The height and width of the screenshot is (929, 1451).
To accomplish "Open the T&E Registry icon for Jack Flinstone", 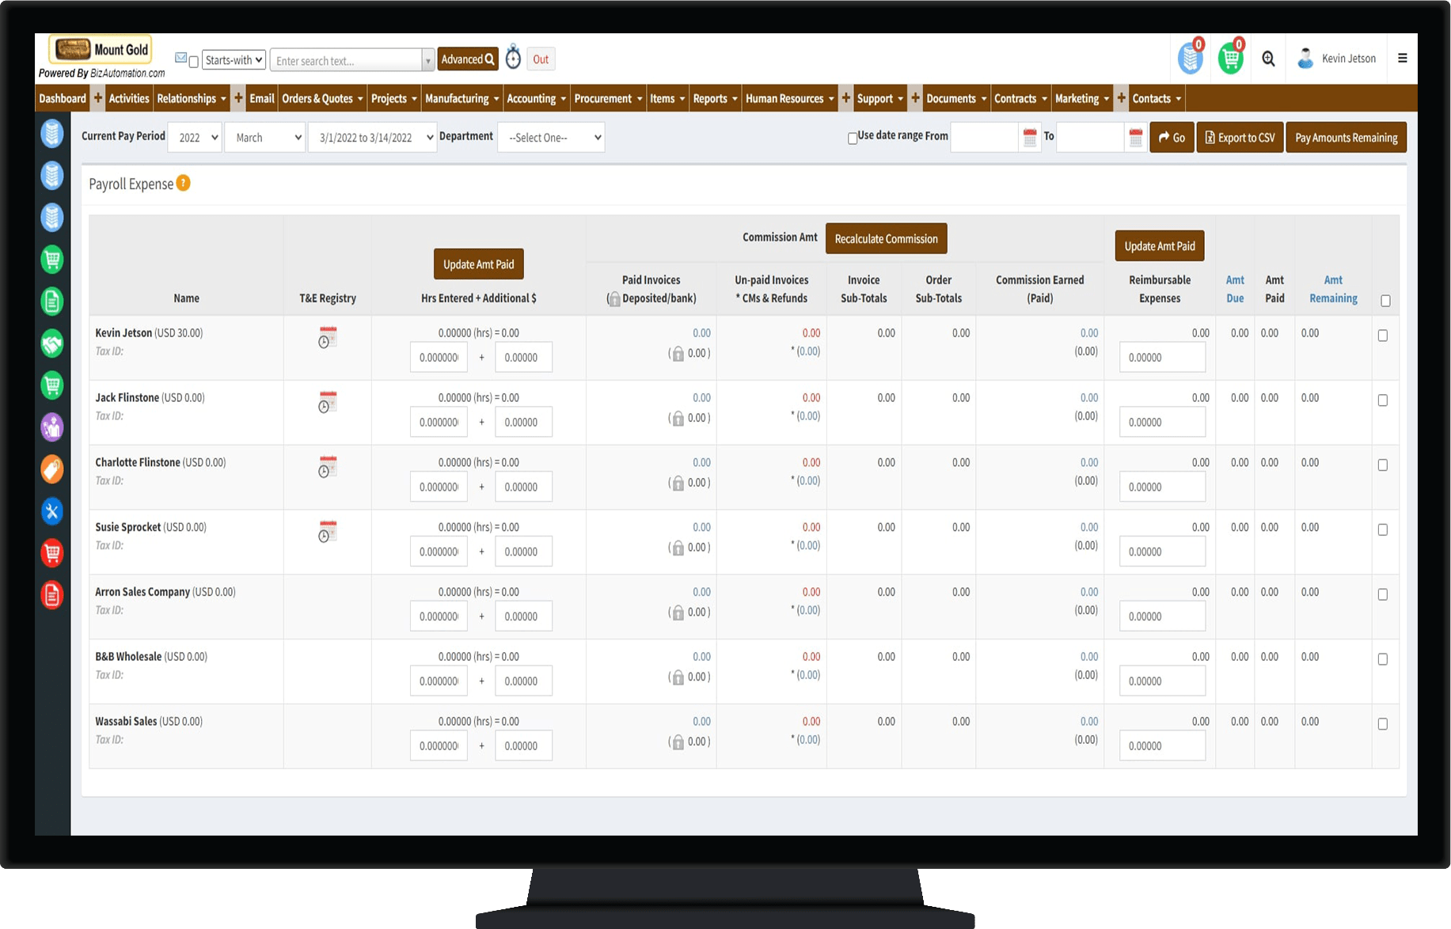I will coord(327,402).
